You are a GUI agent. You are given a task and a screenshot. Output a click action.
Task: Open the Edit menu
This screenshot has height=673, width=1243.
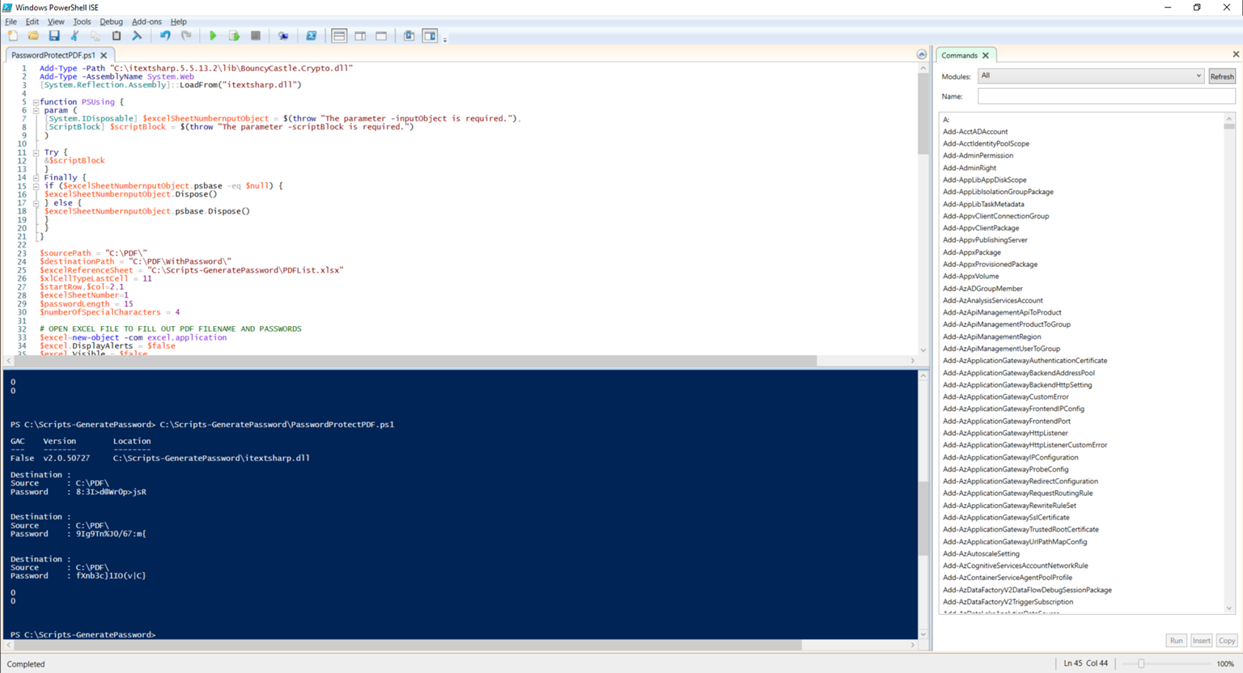32,22
